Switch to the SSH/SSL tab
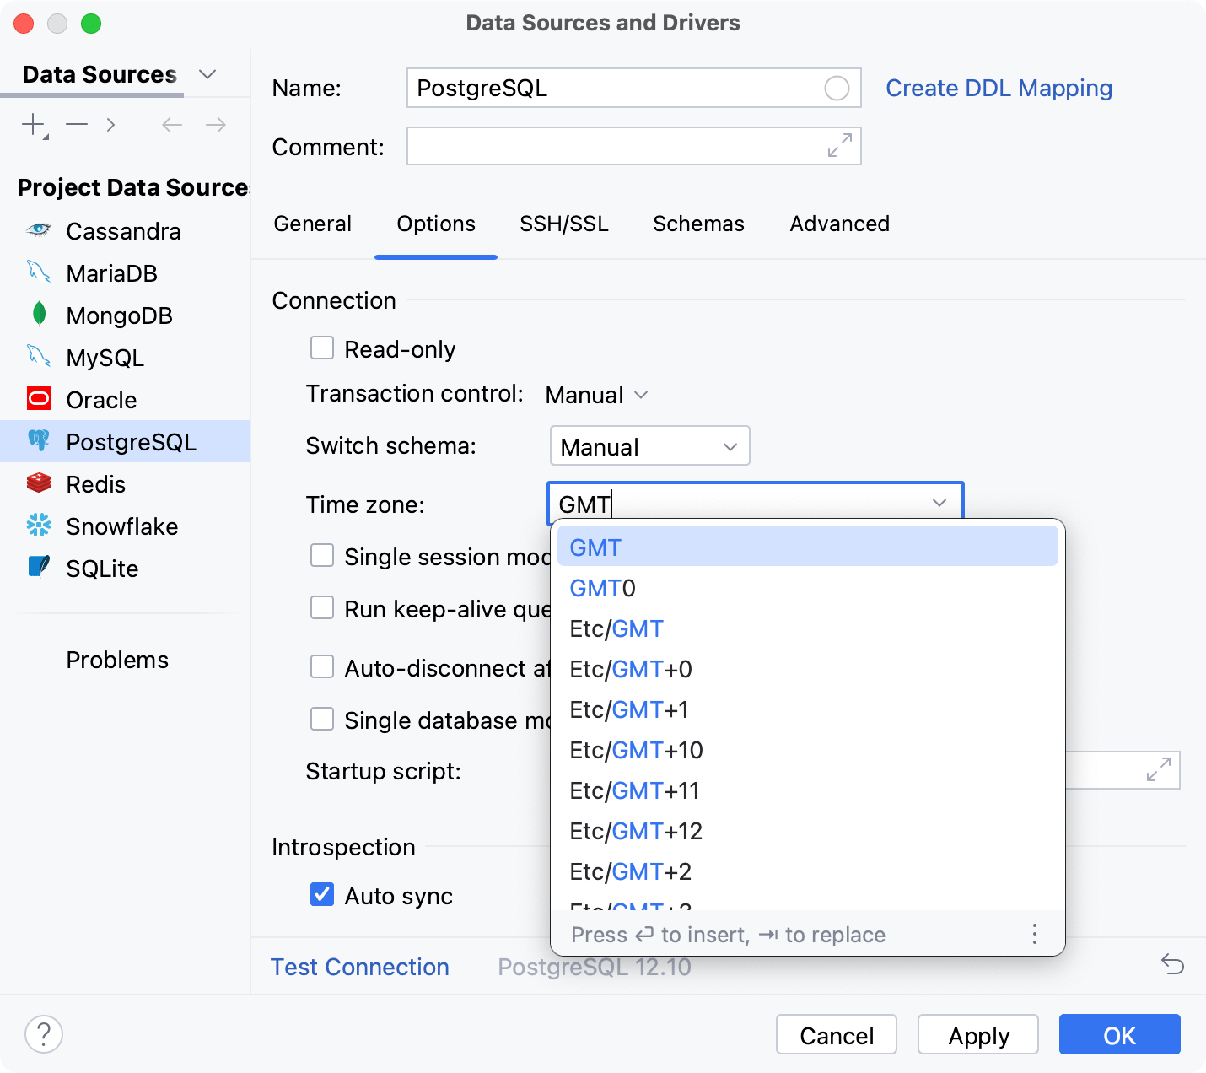This screenshot has width=1206, height=1073. point(564,224)
